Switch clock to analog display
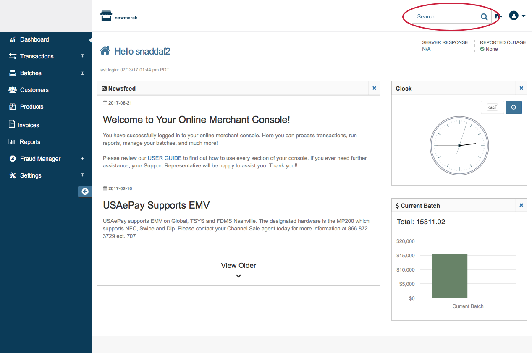 click(x=514, y=107)
